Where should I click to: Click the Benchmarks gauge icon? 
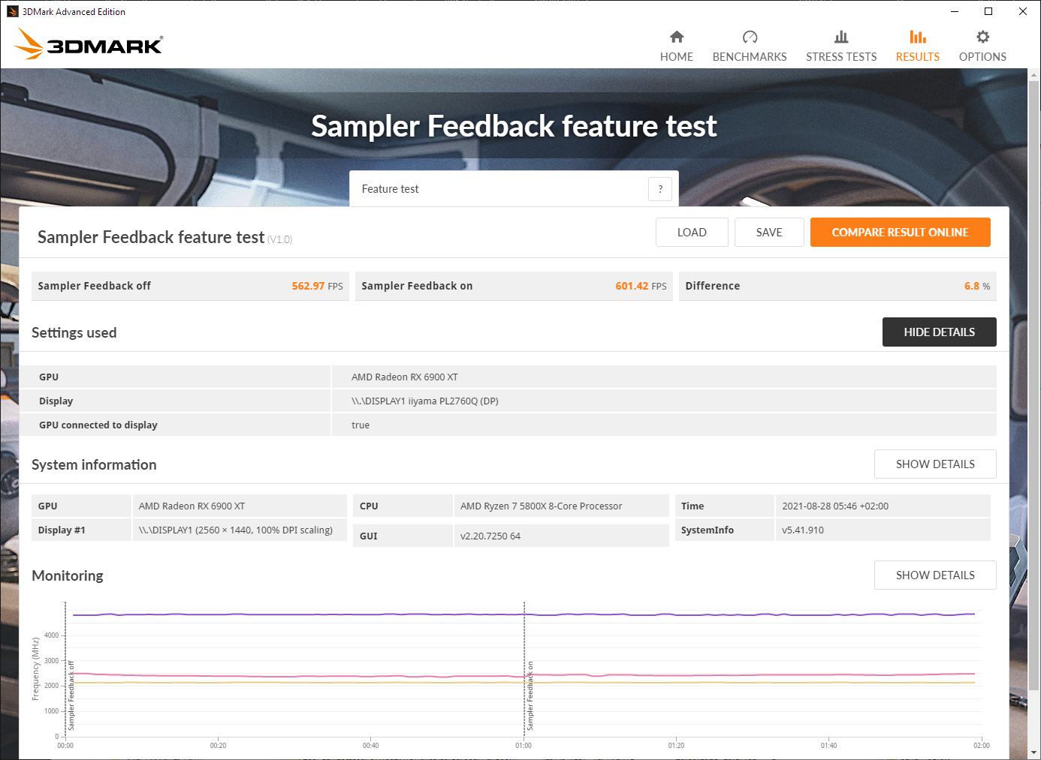(750, 37)
